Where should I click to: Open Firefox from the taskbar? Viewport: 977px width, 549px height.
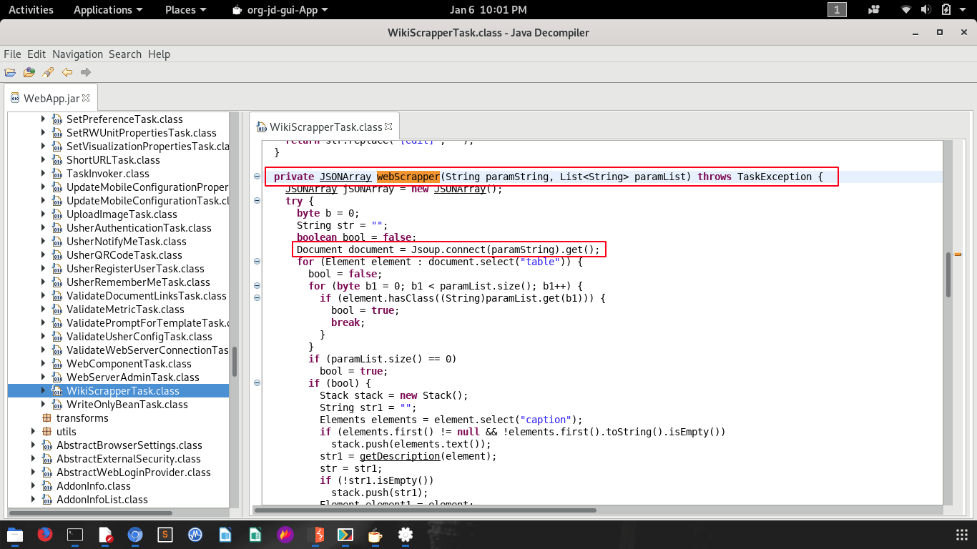45,535
